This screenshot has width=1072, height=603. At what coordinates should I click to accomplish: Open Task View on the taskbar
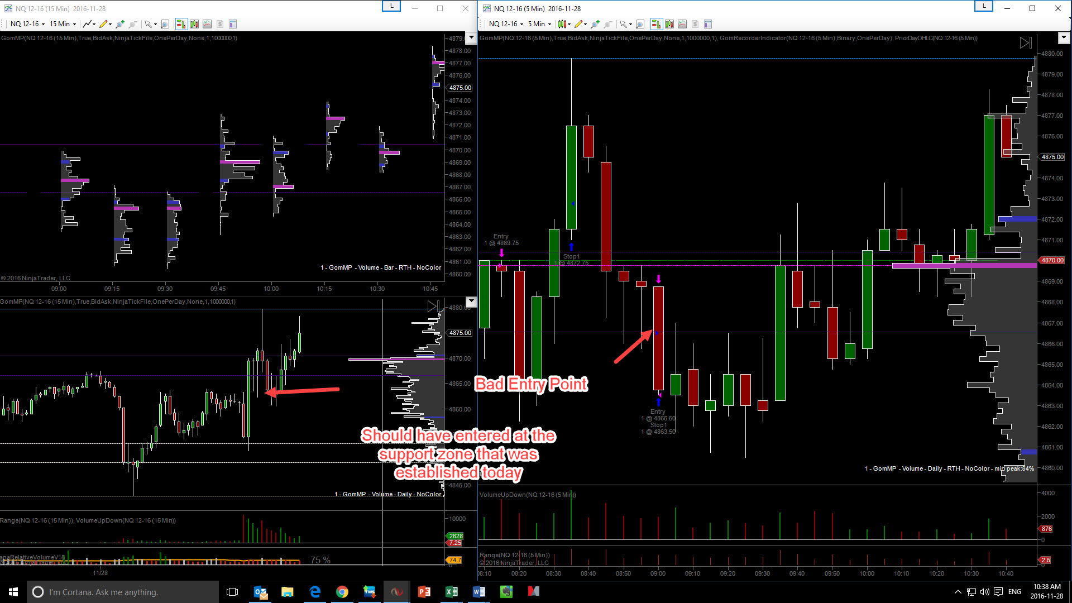232,592
